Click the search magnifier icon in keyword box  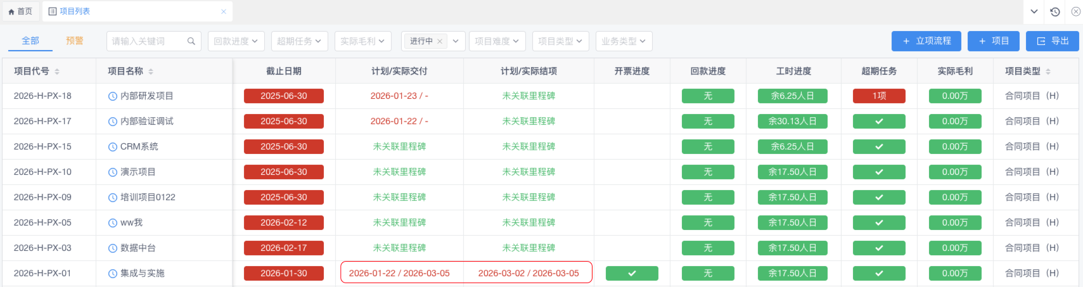(191, 41)
